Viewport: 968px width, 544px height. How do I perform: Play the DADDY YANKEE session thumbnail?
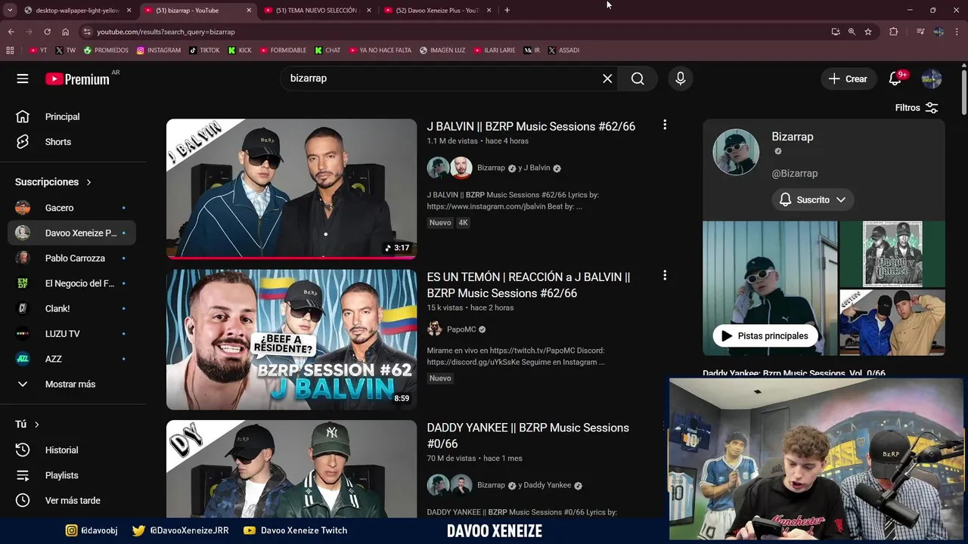291,468
